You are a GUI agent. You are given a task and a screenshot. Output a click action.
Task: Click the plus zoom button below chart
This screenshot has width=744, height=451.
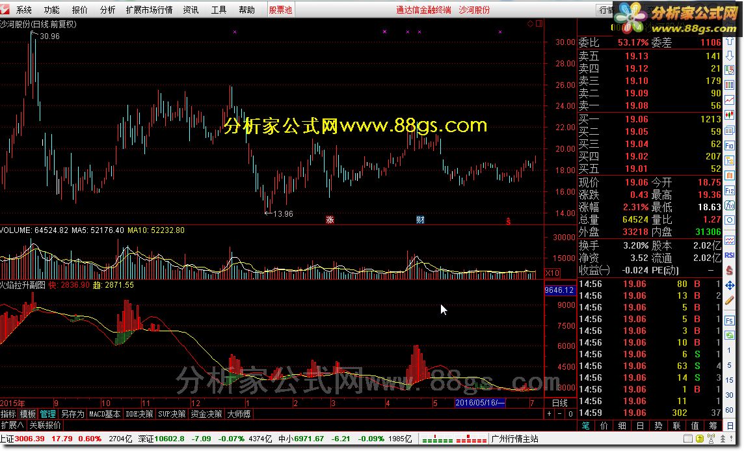[550, 414]
